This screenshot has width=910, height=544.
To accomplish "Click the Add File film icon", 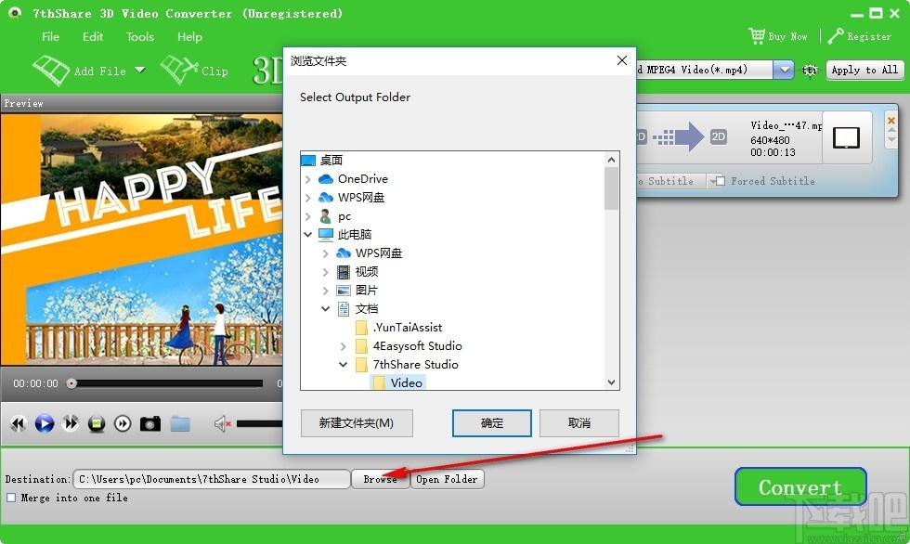I will 51,71.
